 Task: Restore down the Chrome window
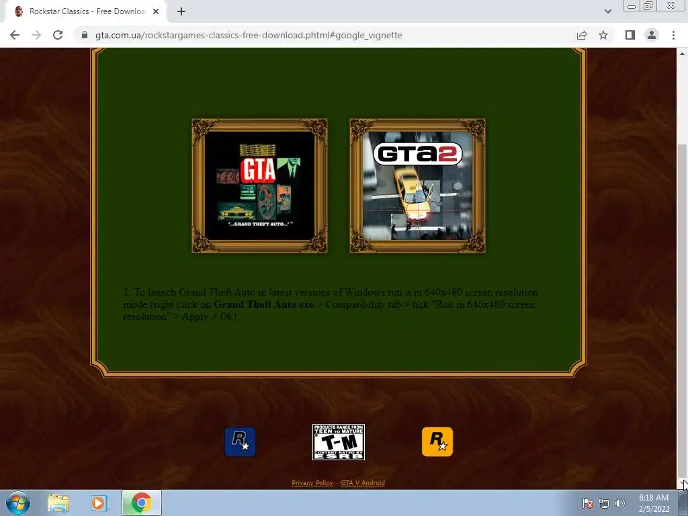pos(648,5)
